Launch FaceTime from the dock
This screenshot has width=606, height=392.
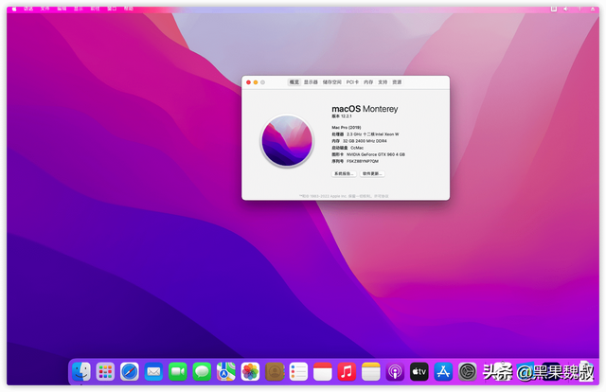point(178,371)
